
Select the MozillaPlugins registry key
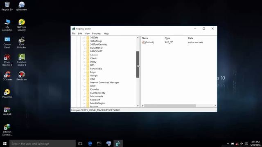click(x=97, y=103)
